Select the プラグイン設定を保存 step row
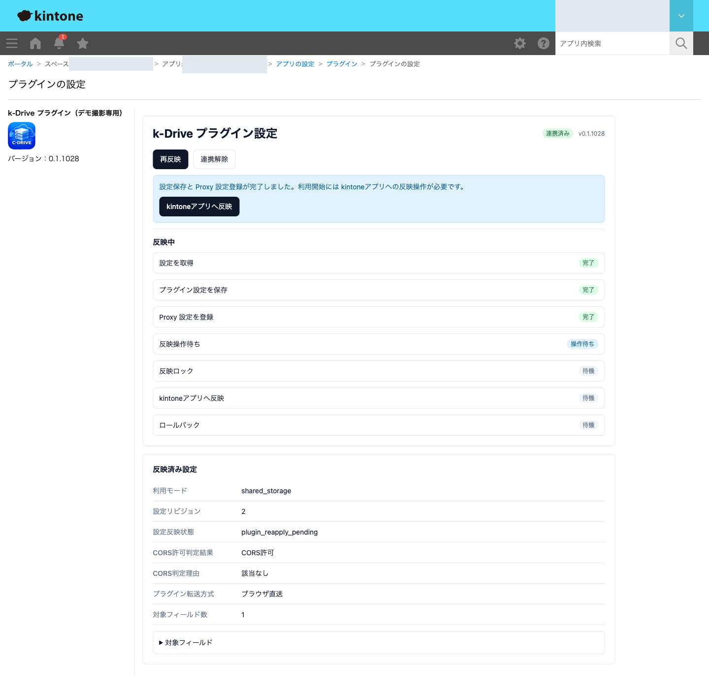The width and height of the screenshot is (709, 688). pos(379,290)
